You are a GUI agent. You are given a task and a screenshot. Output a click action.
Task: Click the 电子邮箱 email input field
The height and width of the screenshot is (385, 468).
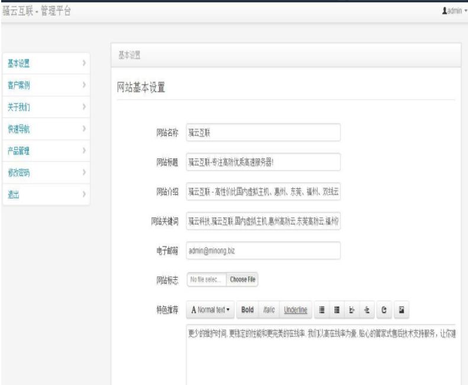click(x=263, y=250)
